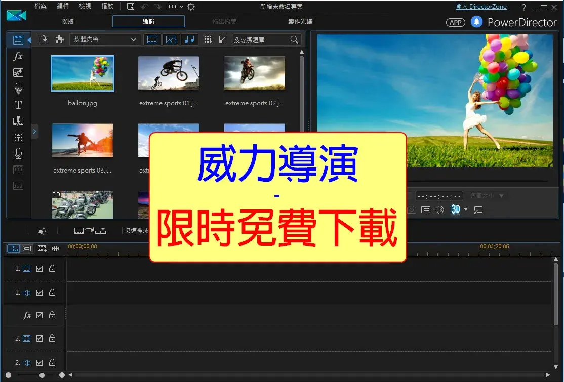This screenshot has height=382, width=564.
Task: Click the Import Media icon
Action: pos(44,39)
